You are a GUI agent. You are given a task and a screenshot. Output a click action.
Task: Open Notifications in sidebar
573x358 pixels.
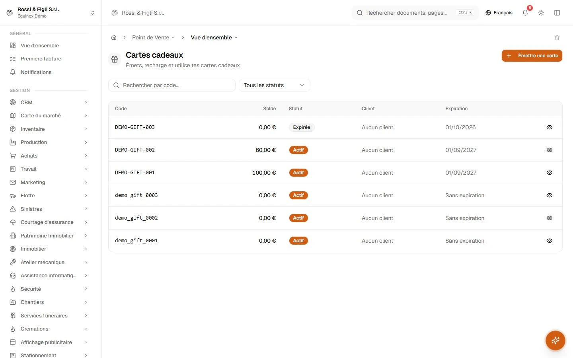pyautogui.click(x=49, y=72)
